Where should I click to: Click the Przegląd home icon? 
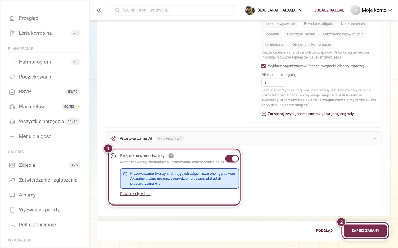tap(12, 18)
